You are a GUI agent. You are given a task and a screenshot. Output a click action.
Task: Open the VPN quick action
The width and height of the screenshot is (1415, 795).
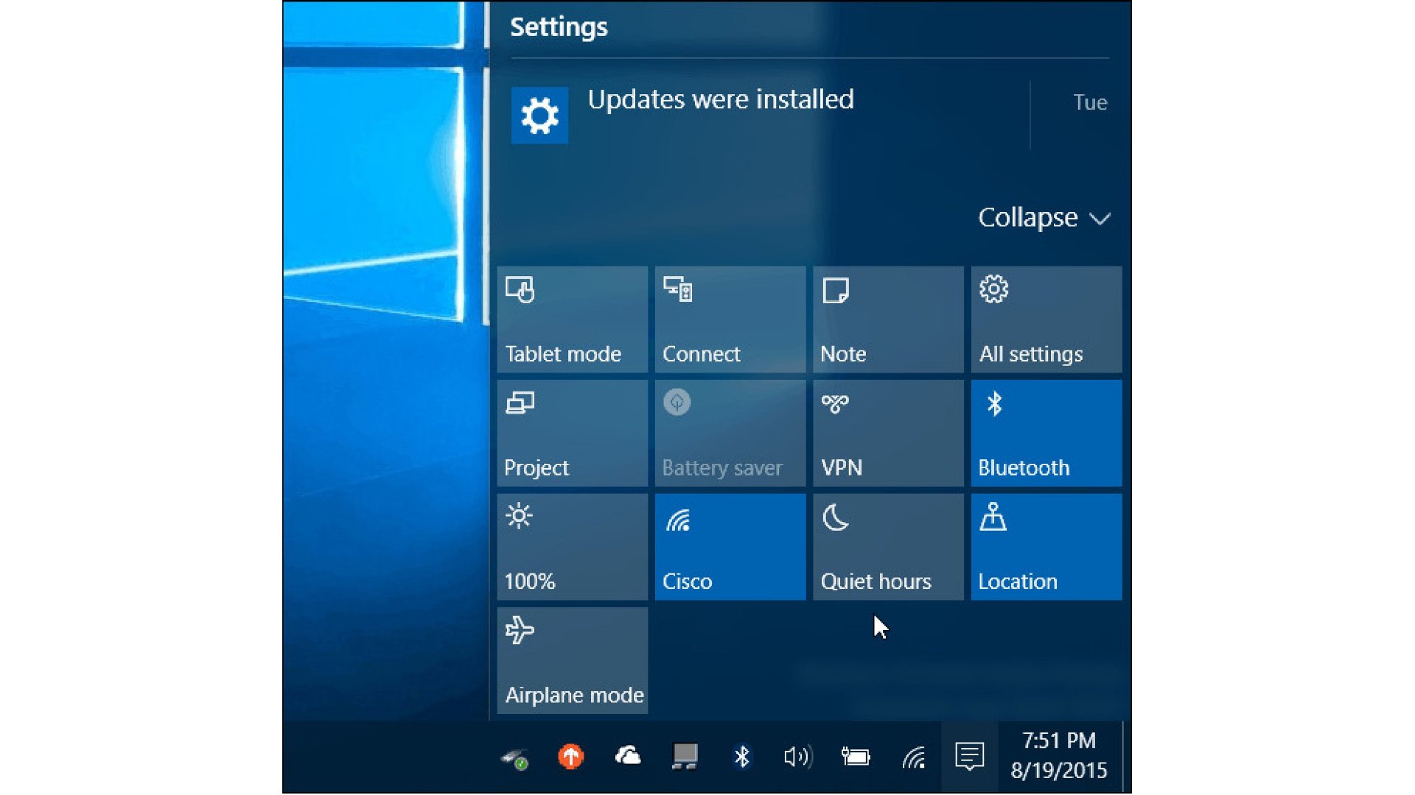[887, 433]
